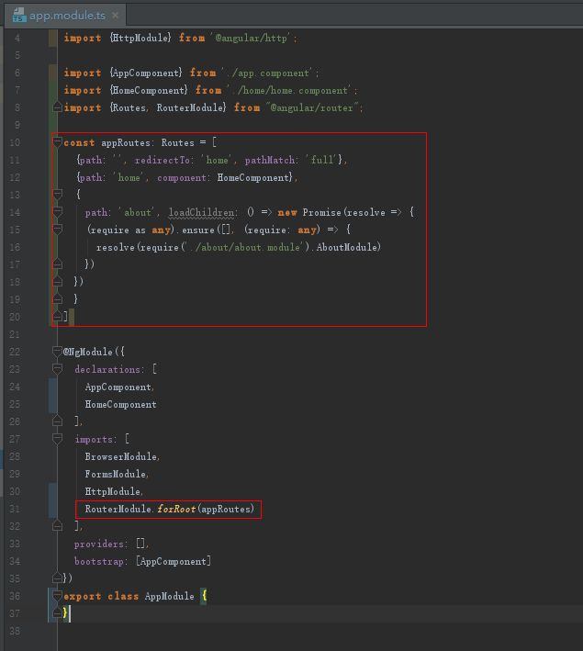
Task: Click the fold end marker on line 35
Action: pos(57,578)
